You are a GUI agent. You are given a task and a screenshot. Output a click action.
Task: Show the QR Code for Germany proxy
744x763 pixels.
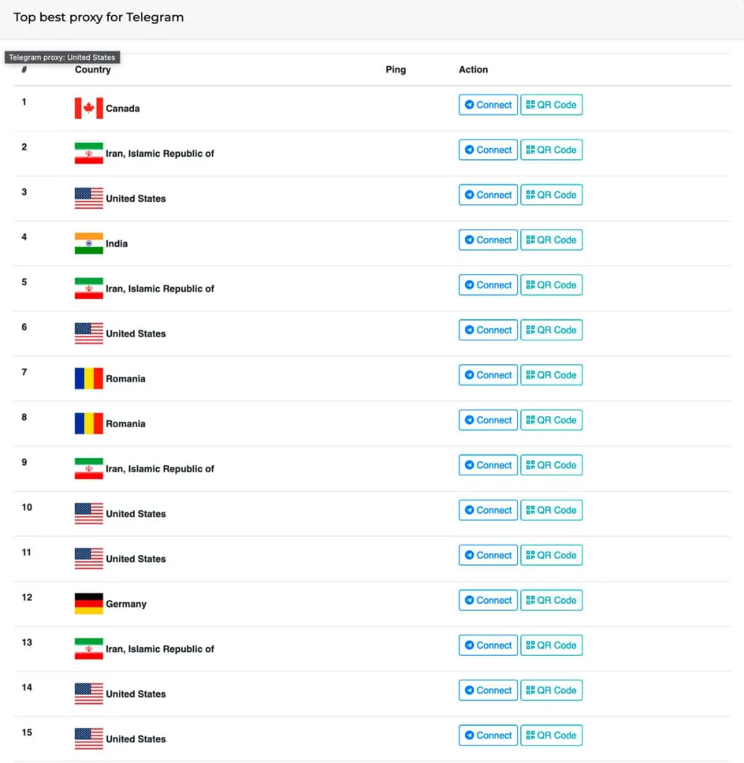551,600
